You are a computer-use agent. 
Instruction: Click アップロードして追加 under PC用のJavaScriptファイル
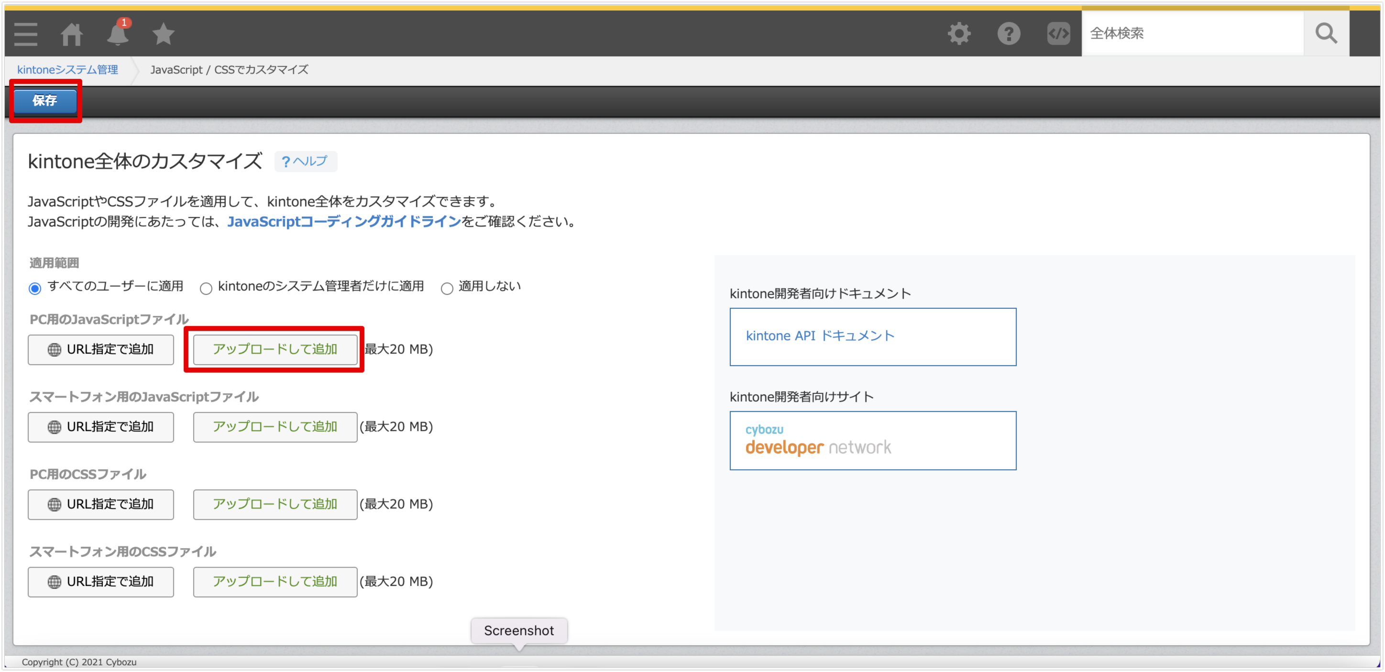(x=275, y=350)
